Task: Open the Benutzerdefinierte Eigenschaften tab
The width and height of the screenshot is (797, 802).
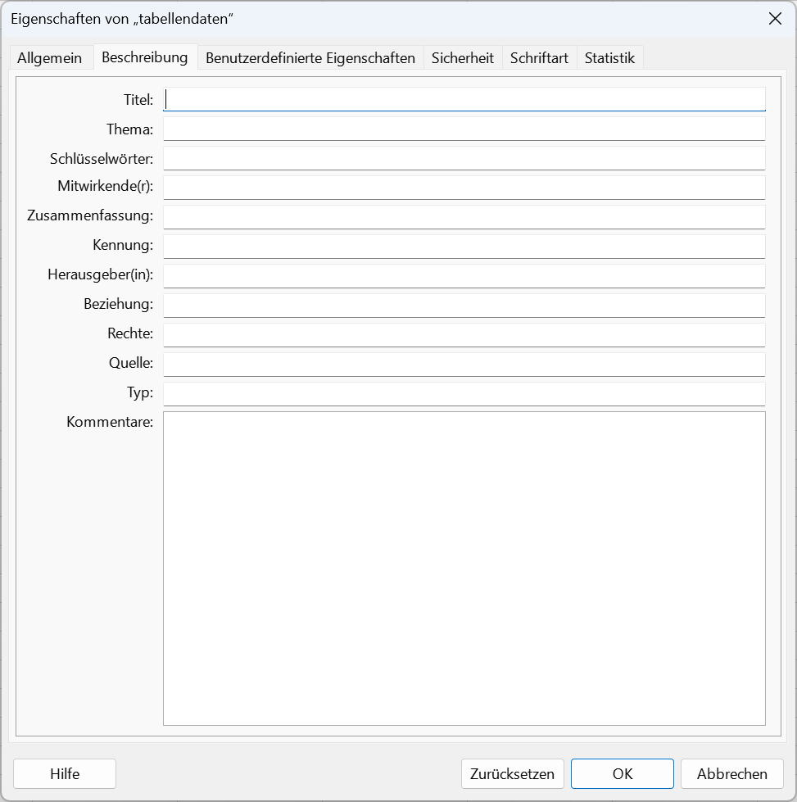Action: tap(310, 58)
